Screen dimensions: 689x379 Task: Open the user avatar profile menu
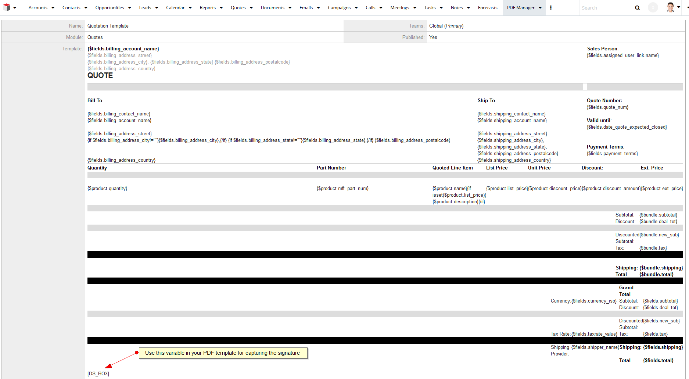671,7
